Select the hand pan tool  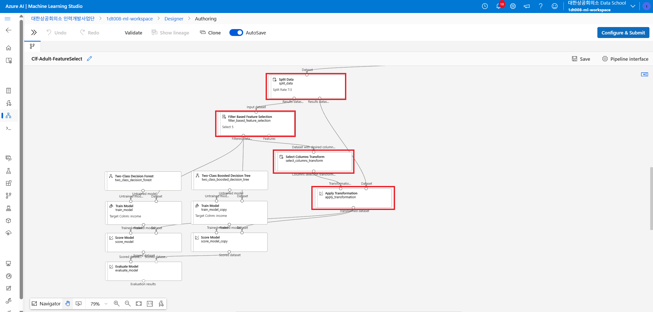68,304
